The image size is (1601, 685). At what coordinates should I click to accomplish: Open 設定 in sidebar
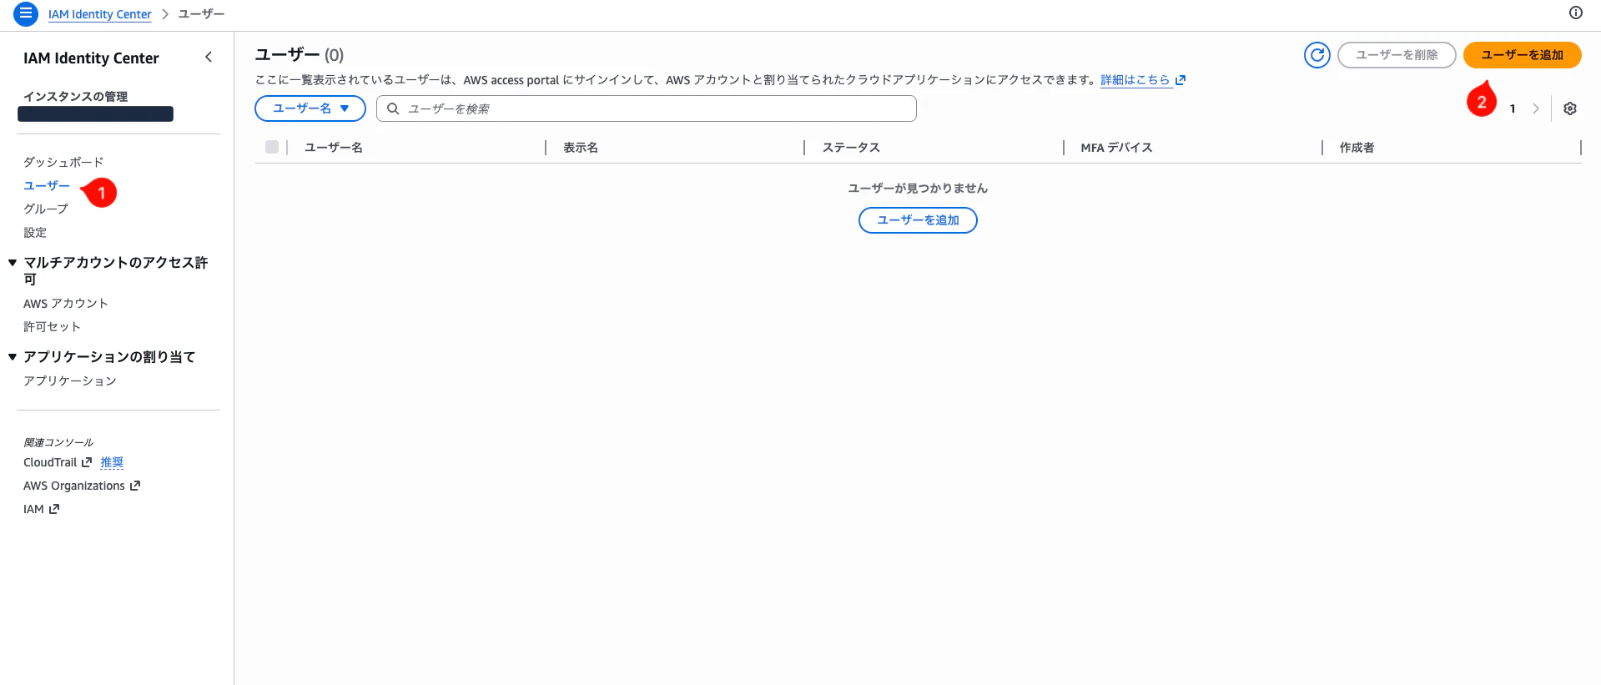pos(35,232)
